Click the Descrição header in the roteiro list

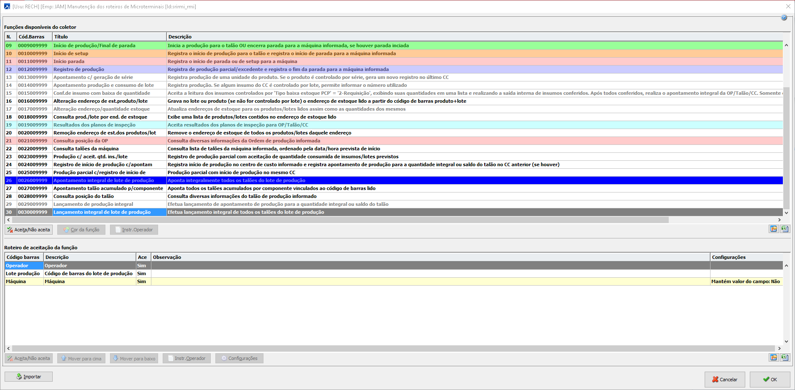point(89,257)
